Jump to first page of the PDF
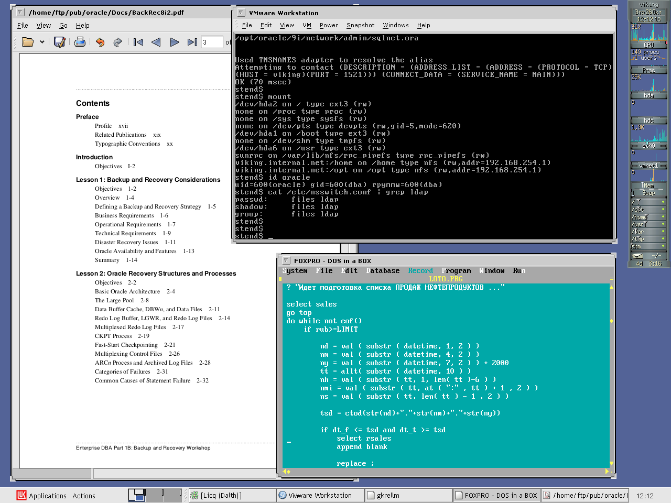The height and width of the screenshot is (503, 671). [138, 42]
